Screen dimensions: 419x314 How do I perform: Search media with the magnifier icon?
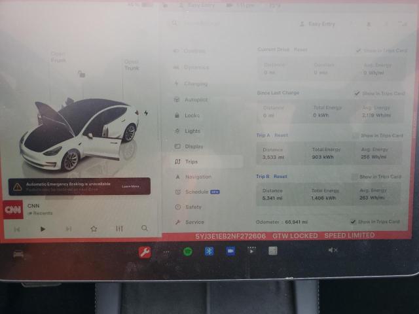click(x=144, y=228)
